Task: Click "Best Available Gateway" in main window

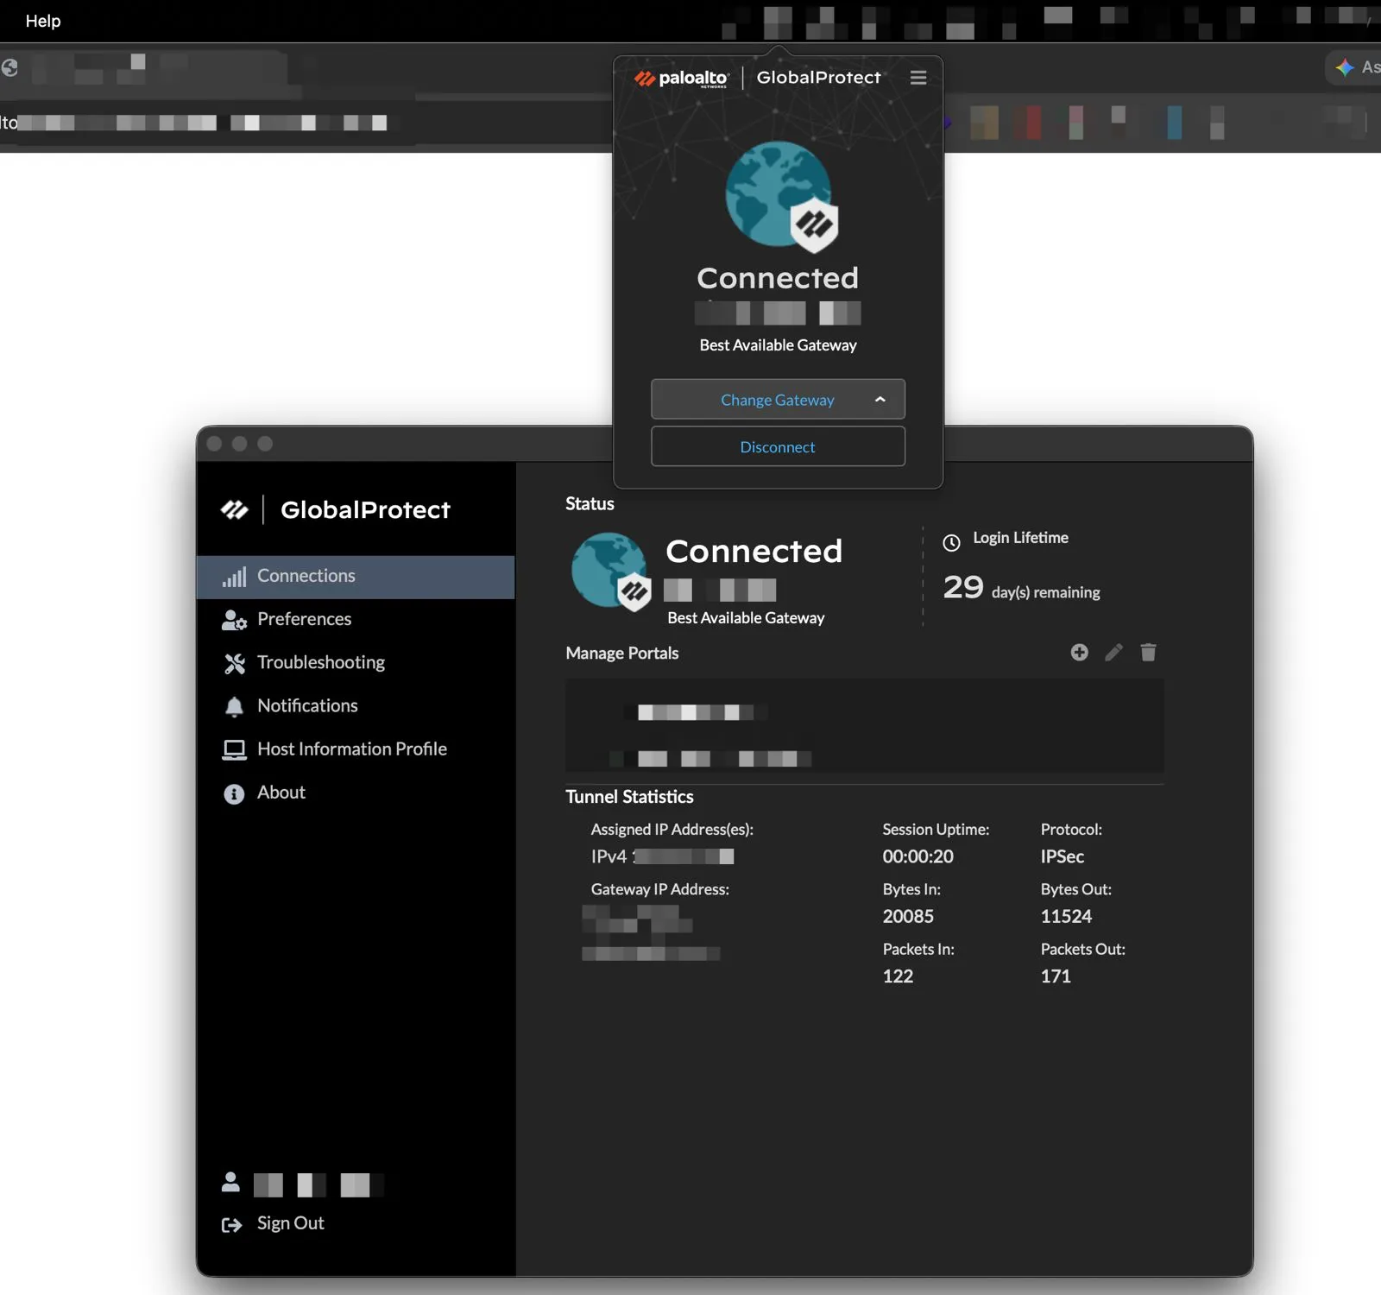Action: point(746,618)
